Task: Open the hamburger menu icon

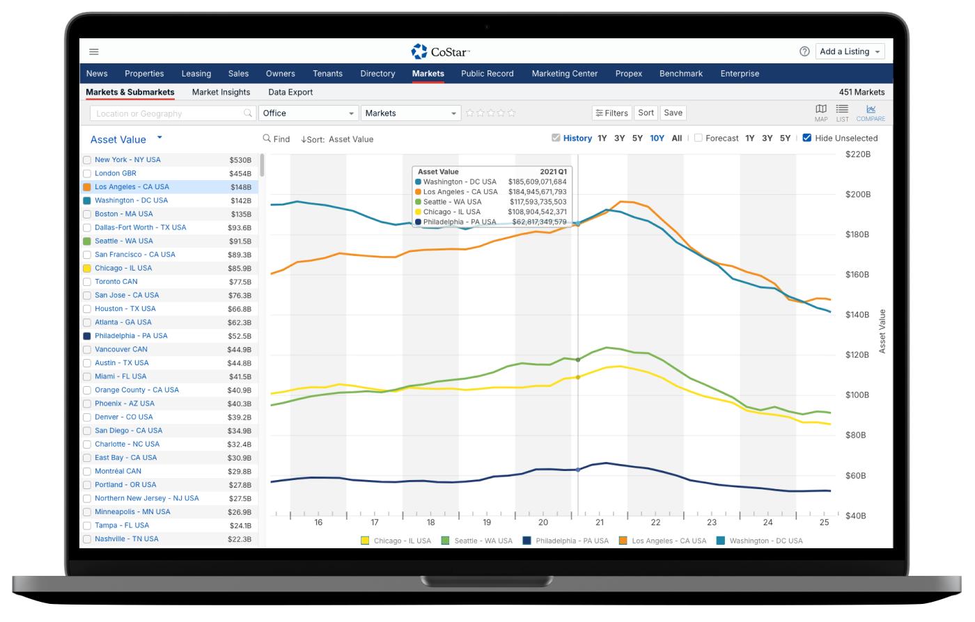Action: pos(94,51)
